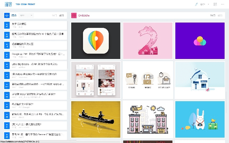Viewport: 229px width, 143px height.
Task: Upvote the Google PM article
Action: click(7, 55)
